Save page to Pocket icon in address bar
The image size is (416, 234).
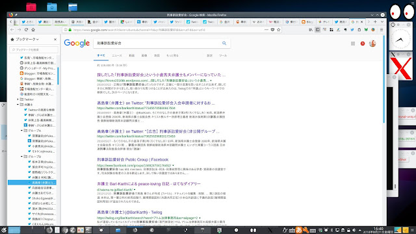pos(272,30)
